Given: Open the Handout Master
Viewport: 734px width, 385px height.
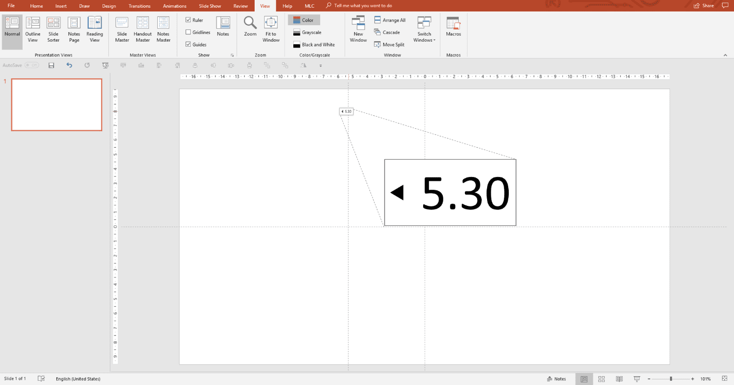Looking at the screenshot, I should pos(142,29).
